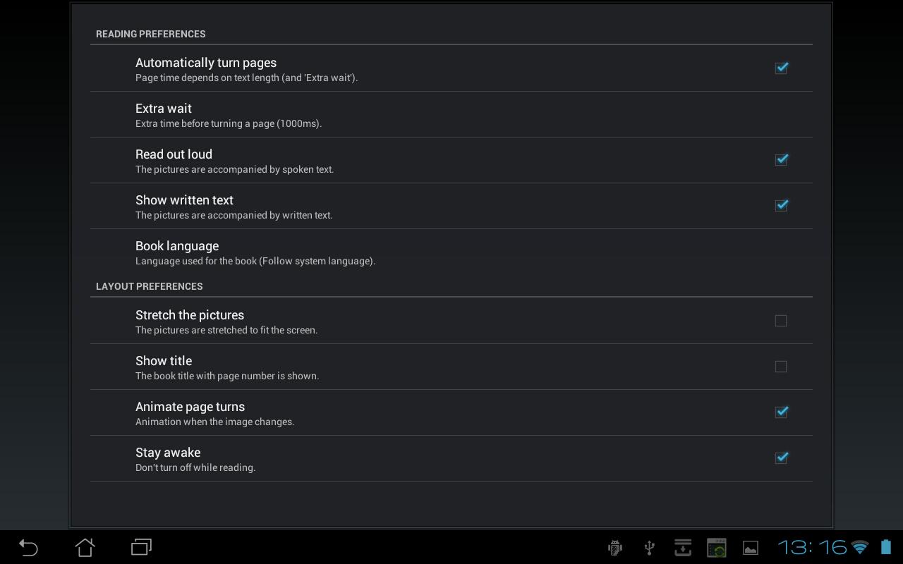Open the Book language chooser
Viewport: 903px width, 564px height.
click(451, 252)
